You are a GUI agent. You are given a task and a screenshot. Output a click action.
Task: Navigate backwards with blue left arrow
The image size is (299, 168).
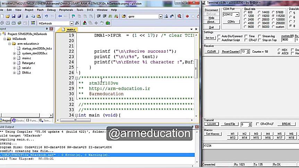(x=60, y=16)
